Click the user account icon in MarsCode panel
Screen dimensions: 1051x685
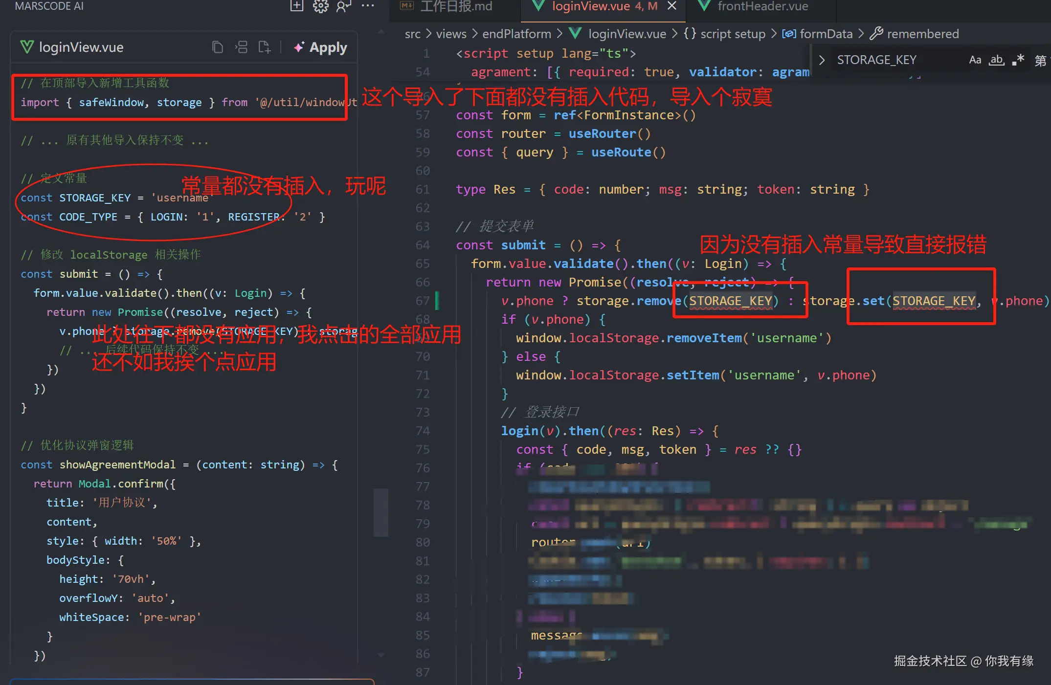click(x=343, y=6)
